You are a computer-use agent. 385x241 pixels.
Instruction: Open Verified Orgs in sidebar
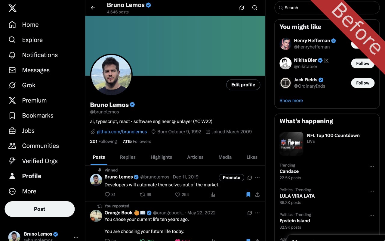click(x=33, y=161)
